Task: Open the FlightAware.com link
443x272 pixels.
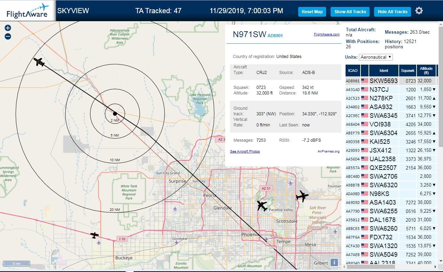Action: tap(327, 34)
